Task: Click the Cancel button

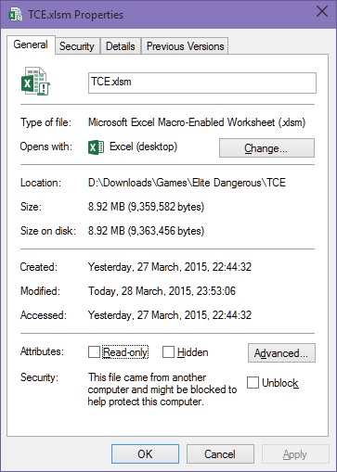Action: 220,454
